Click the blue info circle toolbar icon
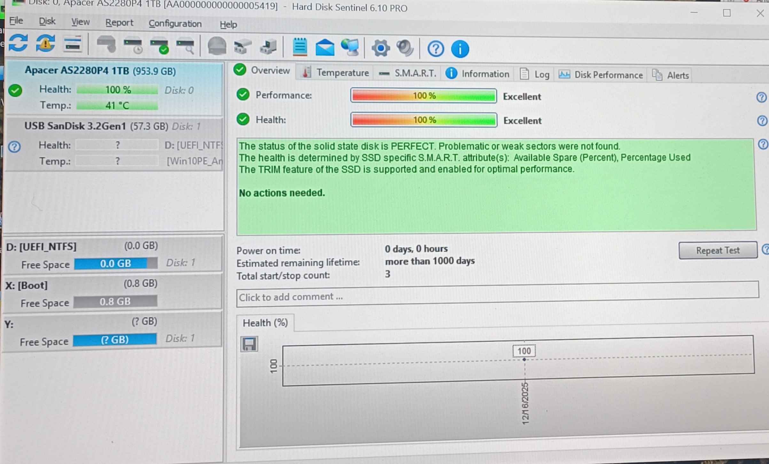This screenshot has width=769, height=464. (x=460, y=49)
